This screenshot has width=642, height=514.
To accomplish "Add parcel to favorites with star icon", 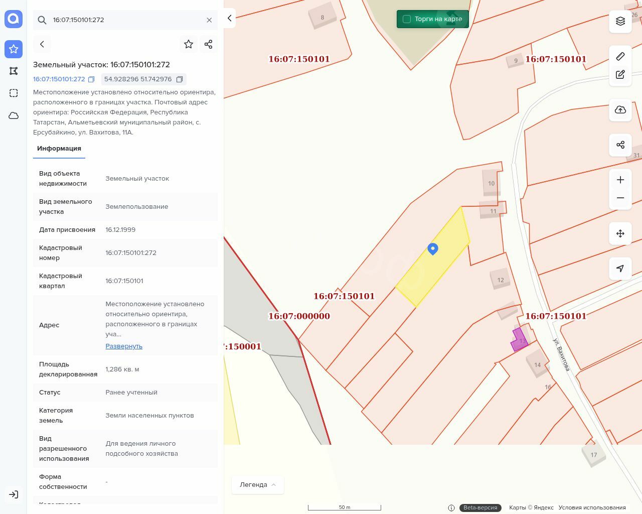I will point(189,44).
